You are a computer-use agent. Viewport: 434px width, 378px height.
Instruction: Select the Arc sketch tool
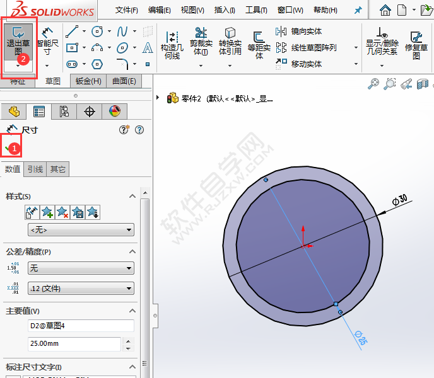97,47
